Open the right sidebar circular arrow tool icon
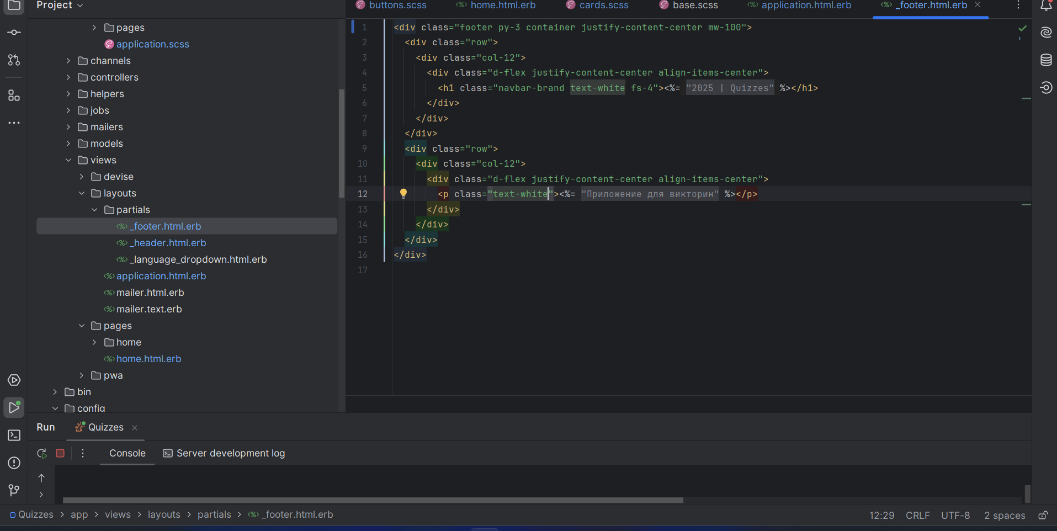This screenshot has height=531, width=1057. (1046, 88)
